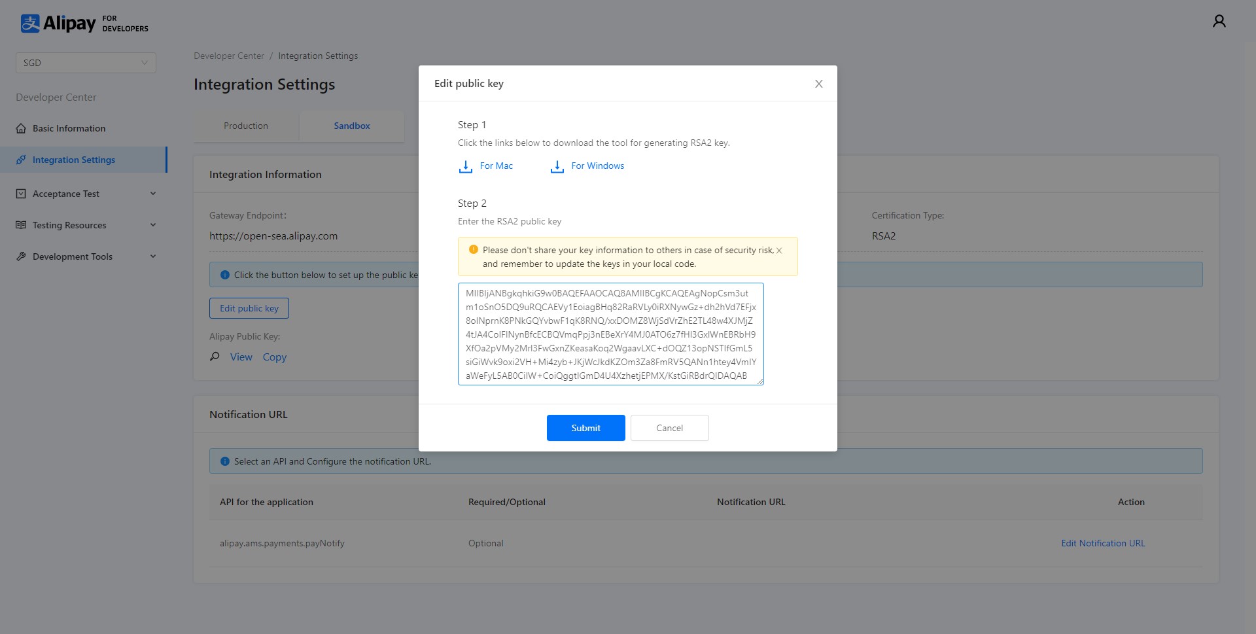This screenshot has width=1256, height=634.
Task: Open the SGD currency dropdown
Action: point(86,63)
